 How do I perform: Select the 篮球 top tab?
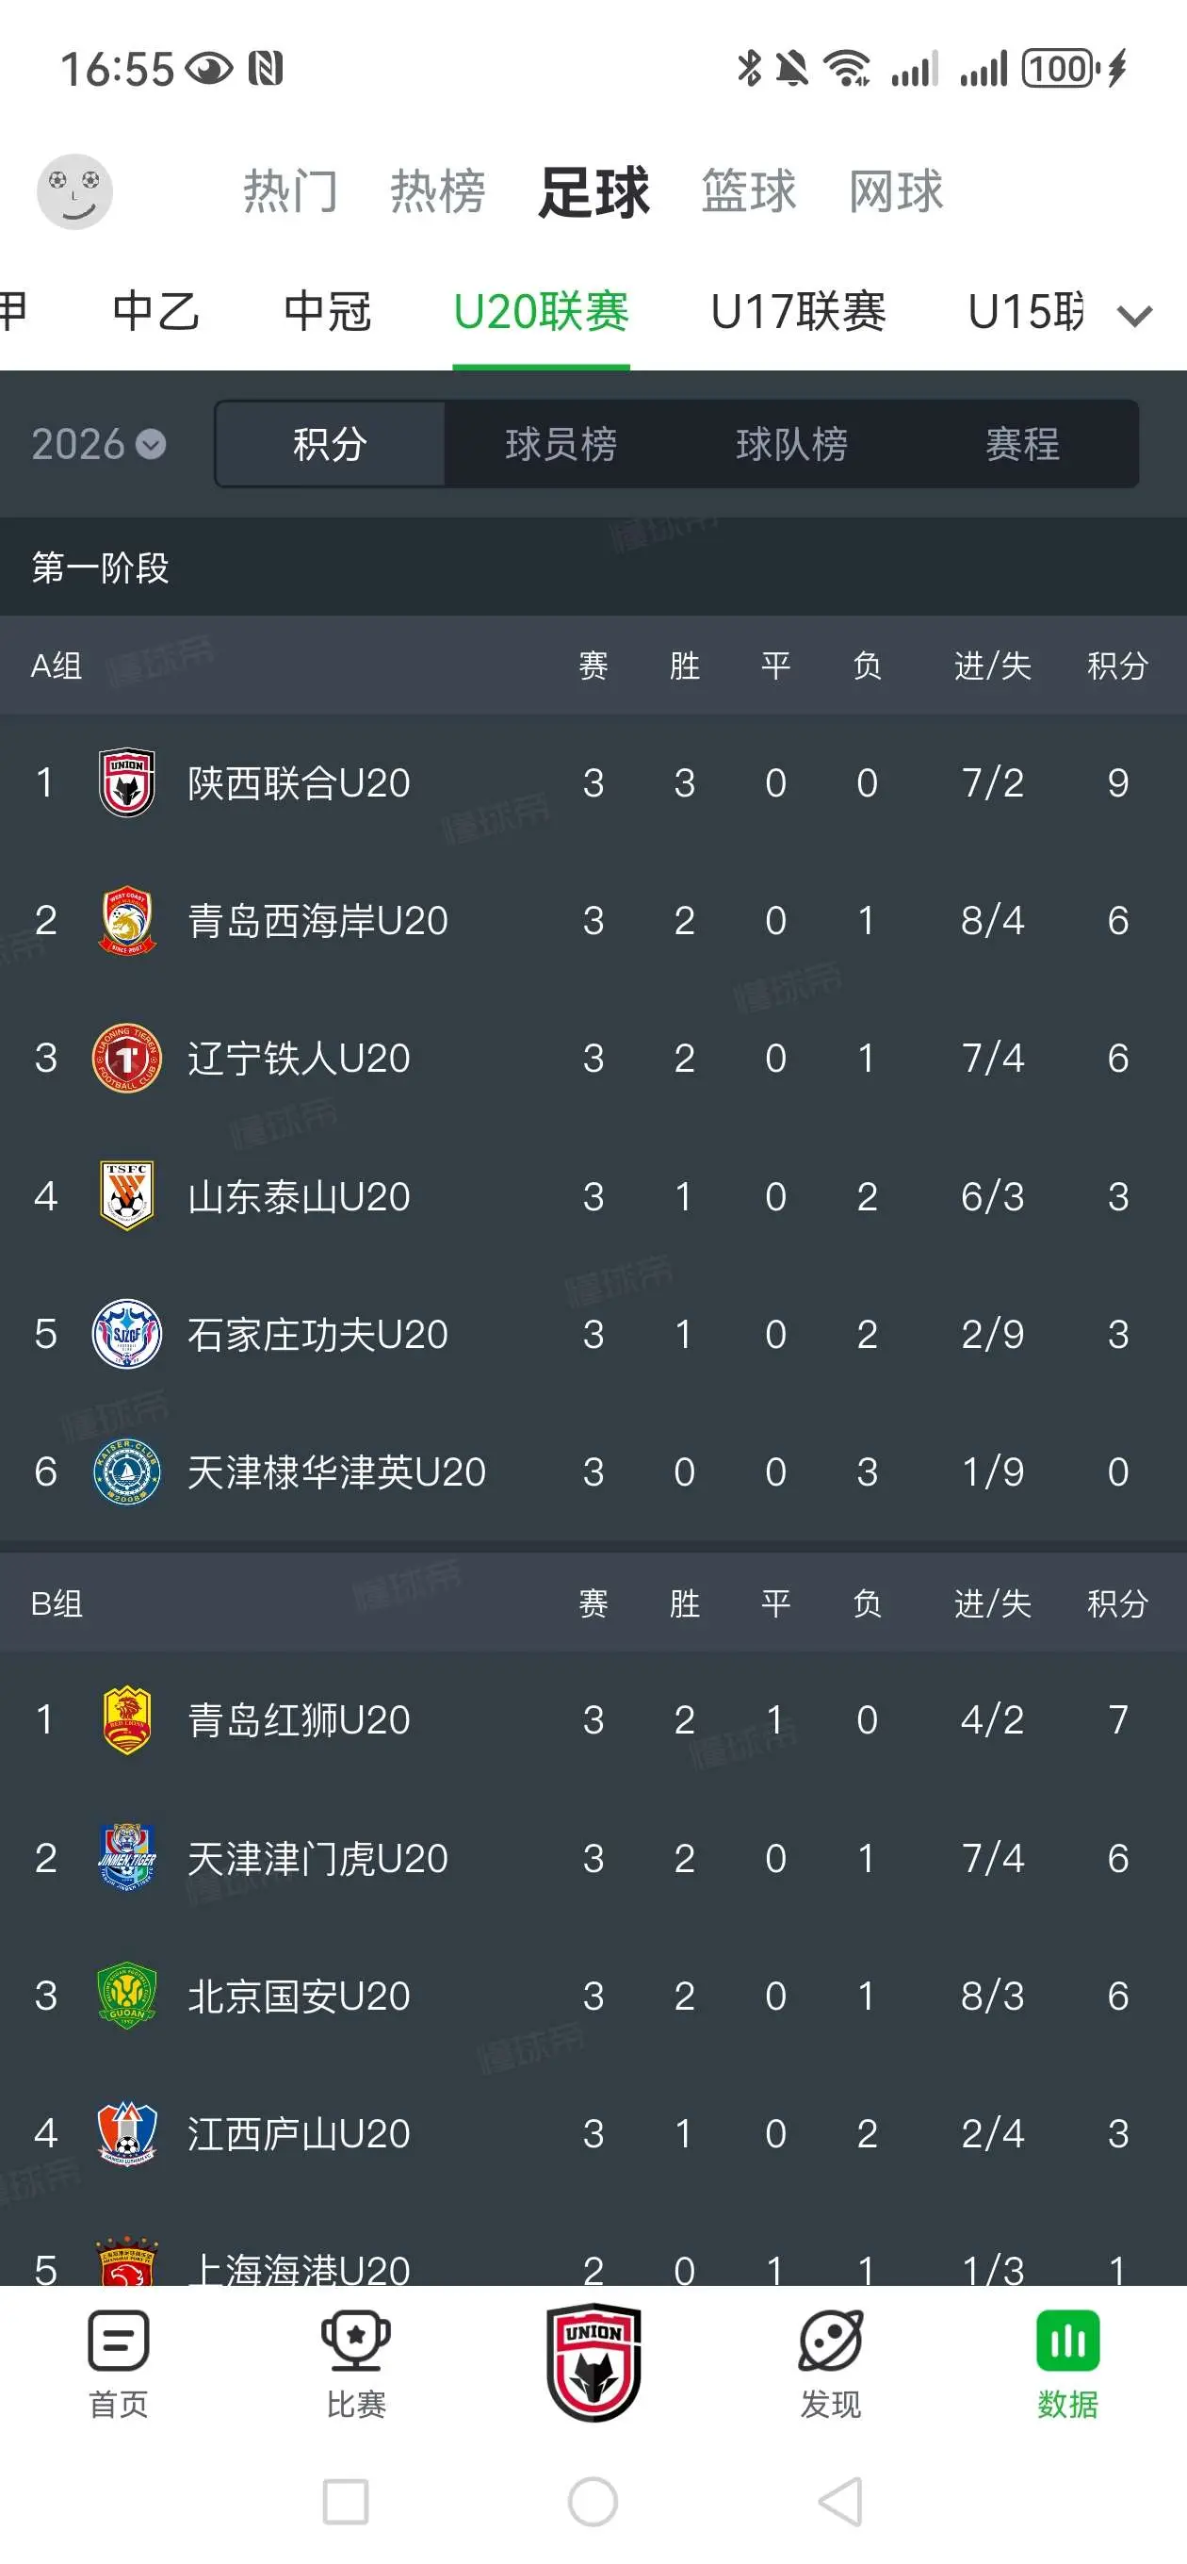point(749,191)
